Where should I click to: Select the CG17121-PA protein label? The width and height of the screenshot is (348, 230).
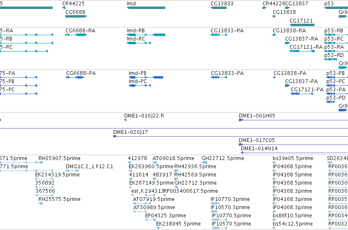tap(307, 90)
